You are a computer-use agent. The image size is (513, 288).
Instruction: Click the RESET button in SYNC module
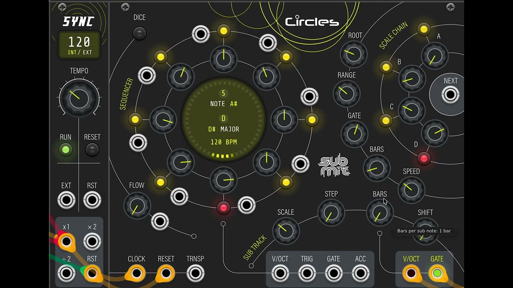pyautogui.click(x=92, y=150)
